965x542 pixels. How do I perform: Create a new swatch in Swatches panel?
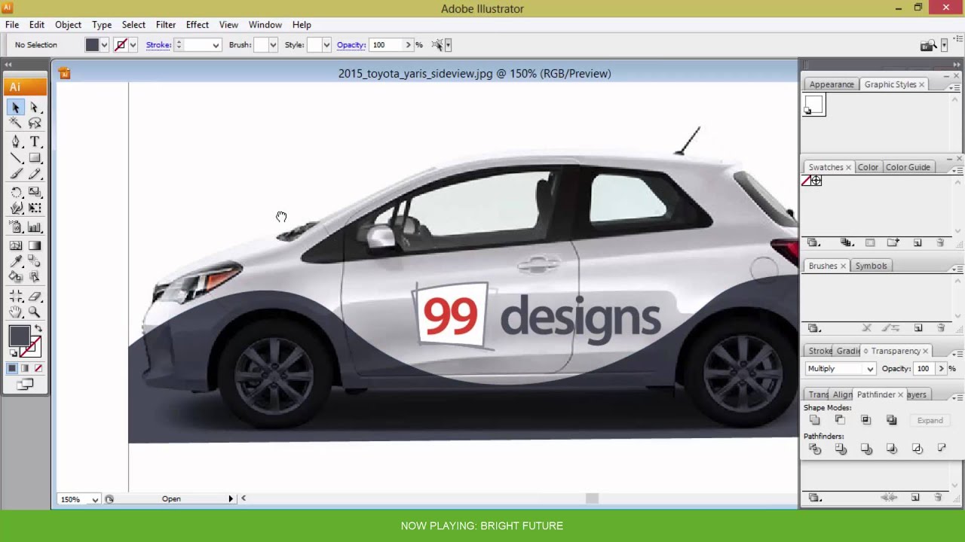click(x=918, y=242)
